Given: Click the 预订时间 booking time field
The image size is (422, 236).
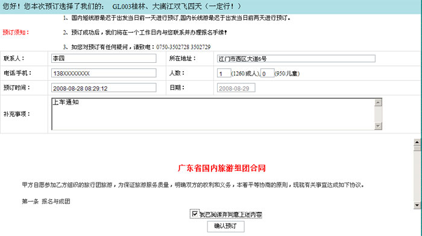Looking at the screenshot, I should point(104,88).
